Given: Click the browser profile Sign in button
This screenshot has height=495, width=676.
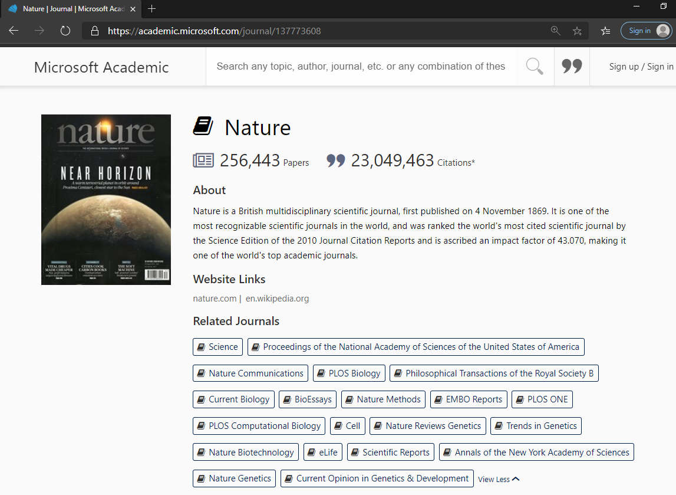Looking at the screenshot, I should pos(647,31).
